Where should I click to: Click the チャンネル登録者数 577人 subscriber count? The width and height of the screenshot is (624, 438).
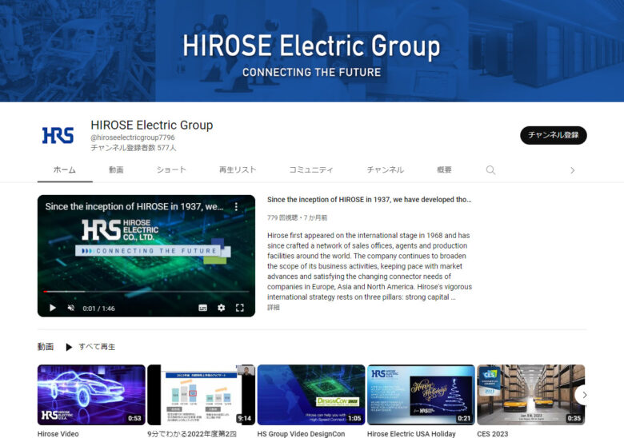click(x=134, y=148)
